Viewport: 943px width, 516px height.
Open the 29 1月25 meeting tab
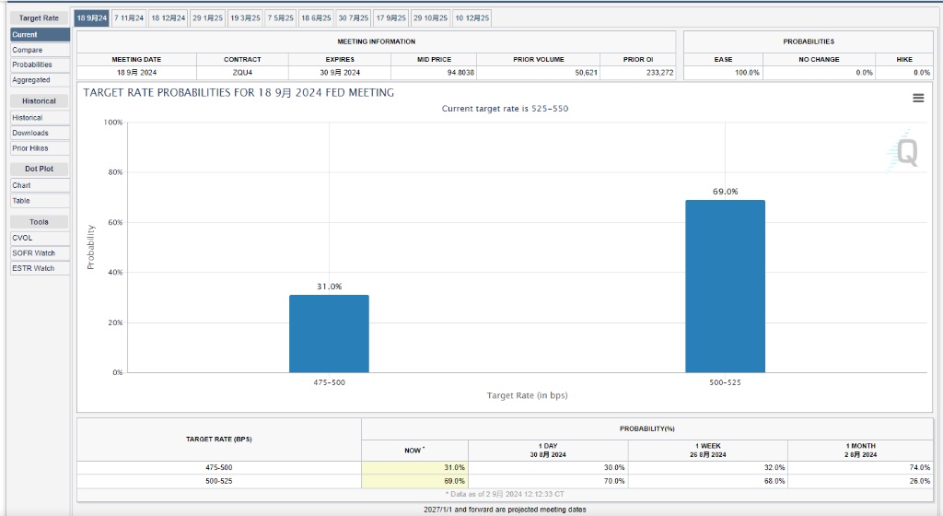(x=207, y=18)
